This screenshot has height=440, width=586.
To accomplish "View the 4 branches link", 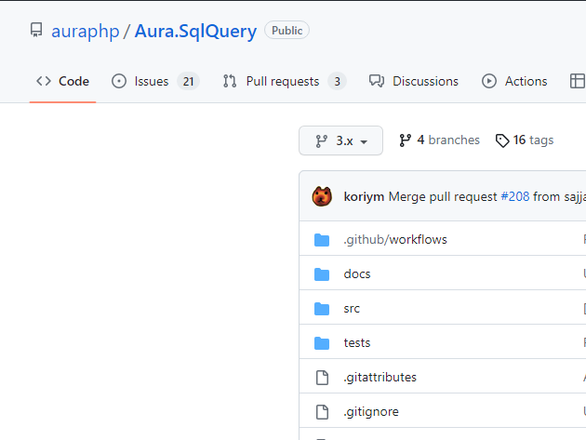I will [439, 140].
